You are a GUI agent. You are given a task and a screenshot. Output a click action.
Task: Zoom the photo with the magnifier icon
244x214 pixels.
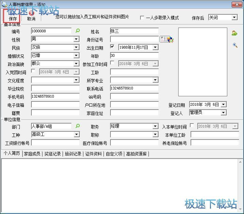[x=235, y=45]
